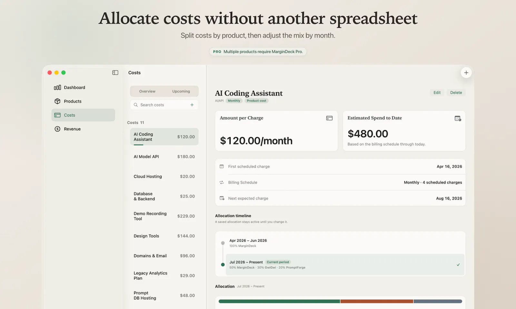Screen dimensions: 516x309
Task: Select AI Model API cost item
Action: pyautogui.click(x=164, y=157)
